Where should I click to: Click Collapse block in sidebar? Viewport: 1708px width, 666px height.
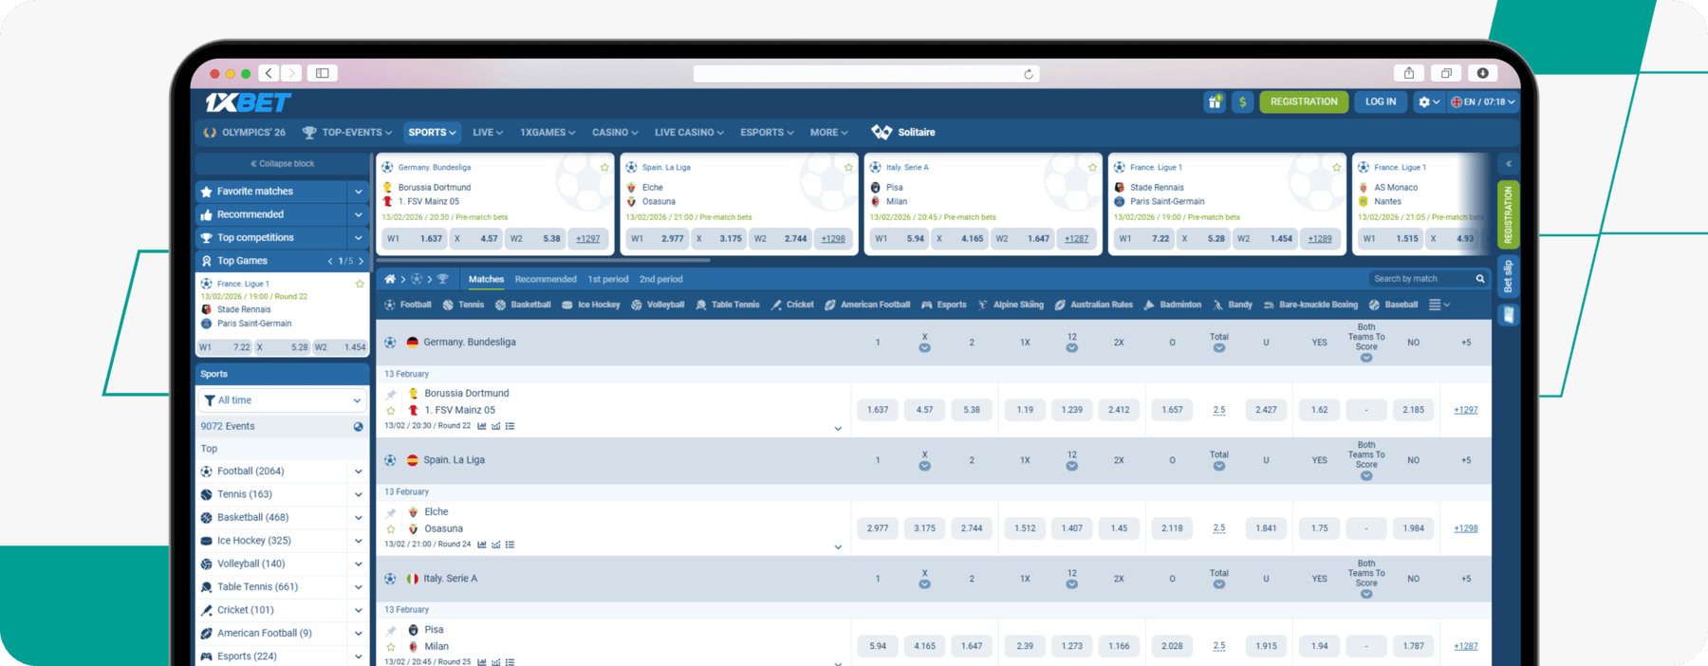pyautogui.click(x=282, y=163)
